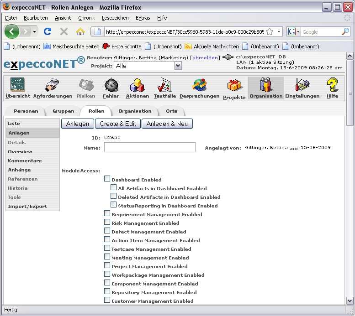Click into the Name text field
The width and height of the screenshot is (355, 316).
click(x=149, y=147)
